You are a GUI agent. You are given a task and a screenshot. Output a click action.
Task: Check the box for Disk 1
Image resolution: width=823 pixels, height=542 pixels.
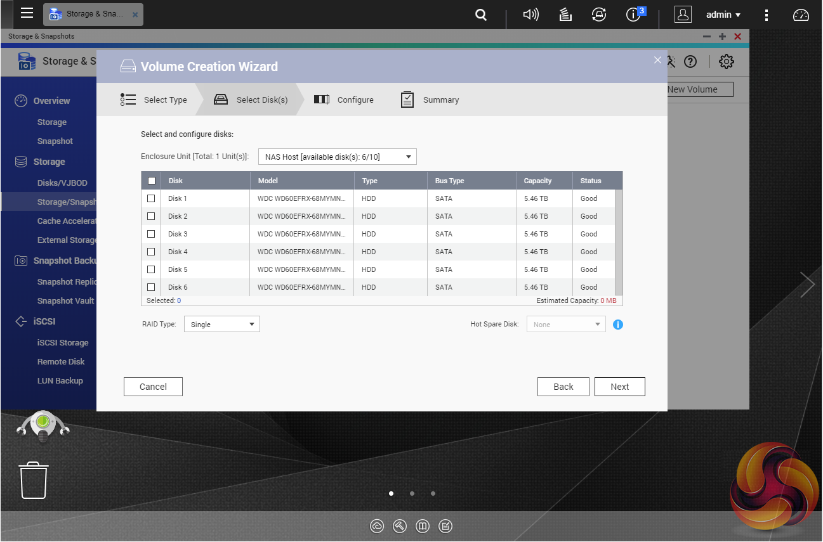[x=151, y=198]
